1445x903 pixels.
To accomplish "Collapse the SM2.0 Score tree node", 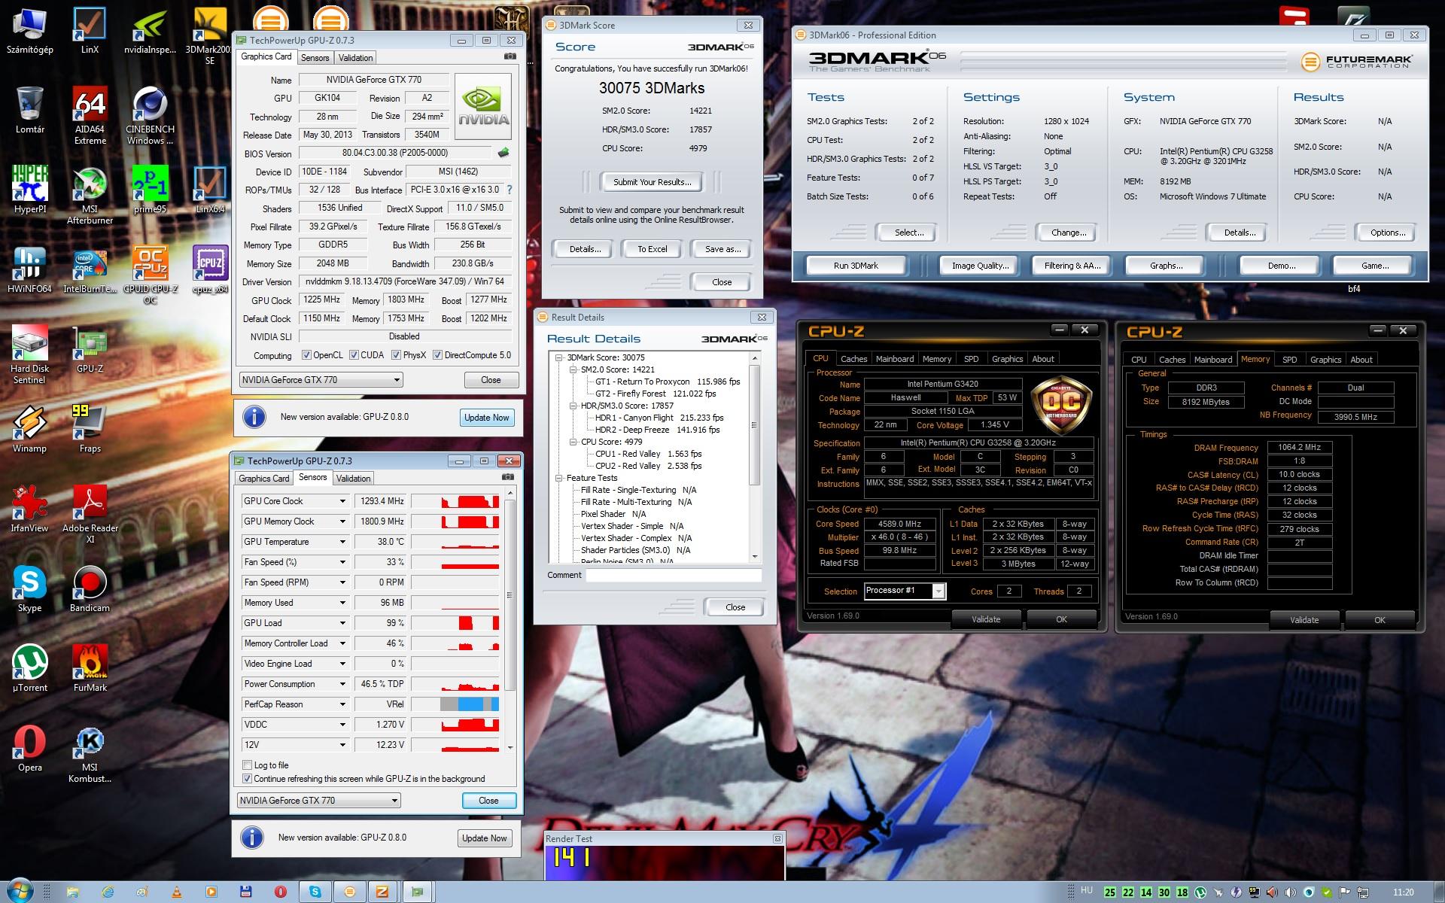I will coord(573,369).
